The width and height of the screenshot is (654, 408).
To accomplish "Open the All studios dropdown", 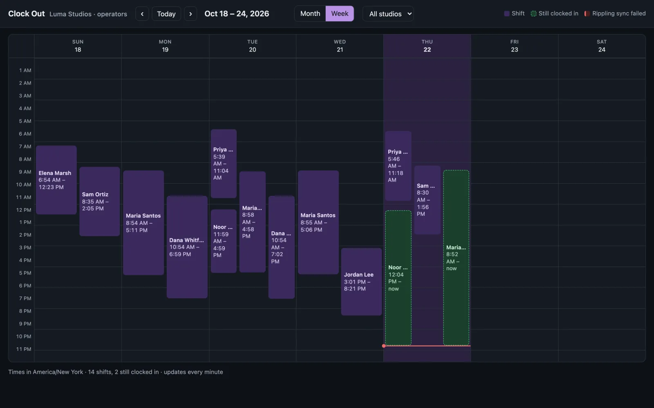I will point(388,14).
